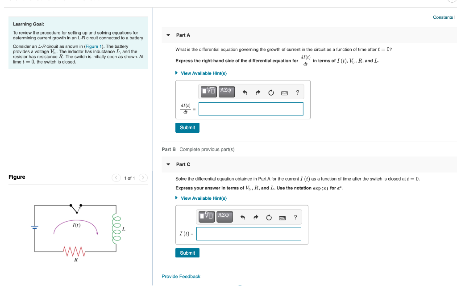Click the question mark help icon in Part A

[297, 92]
